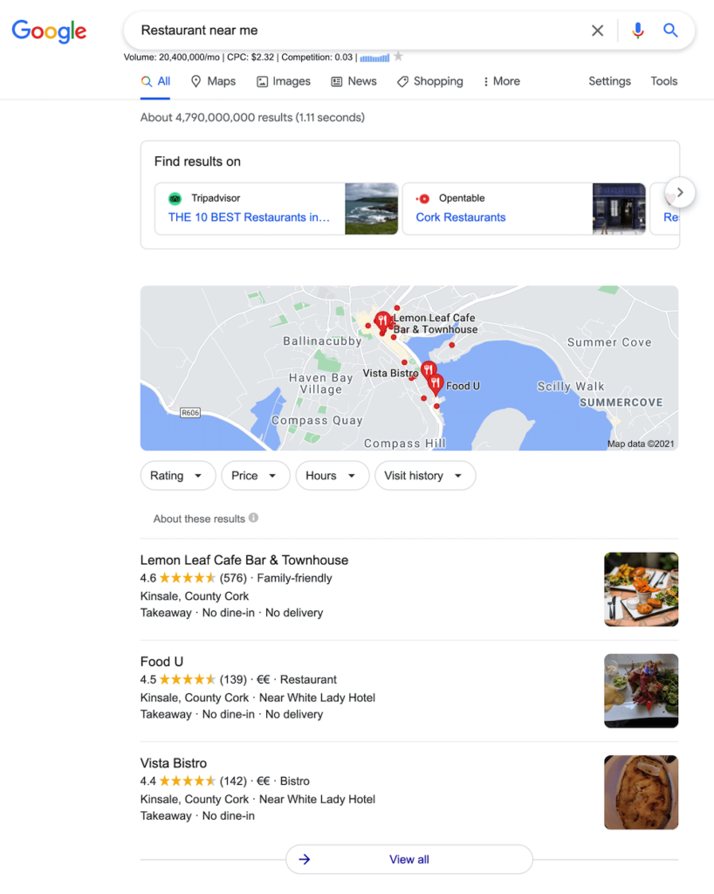The width and height of the screenshot is (714, 894).
Task: Expand the Hours filter dropdown
Action: click(x=333, y=476)
